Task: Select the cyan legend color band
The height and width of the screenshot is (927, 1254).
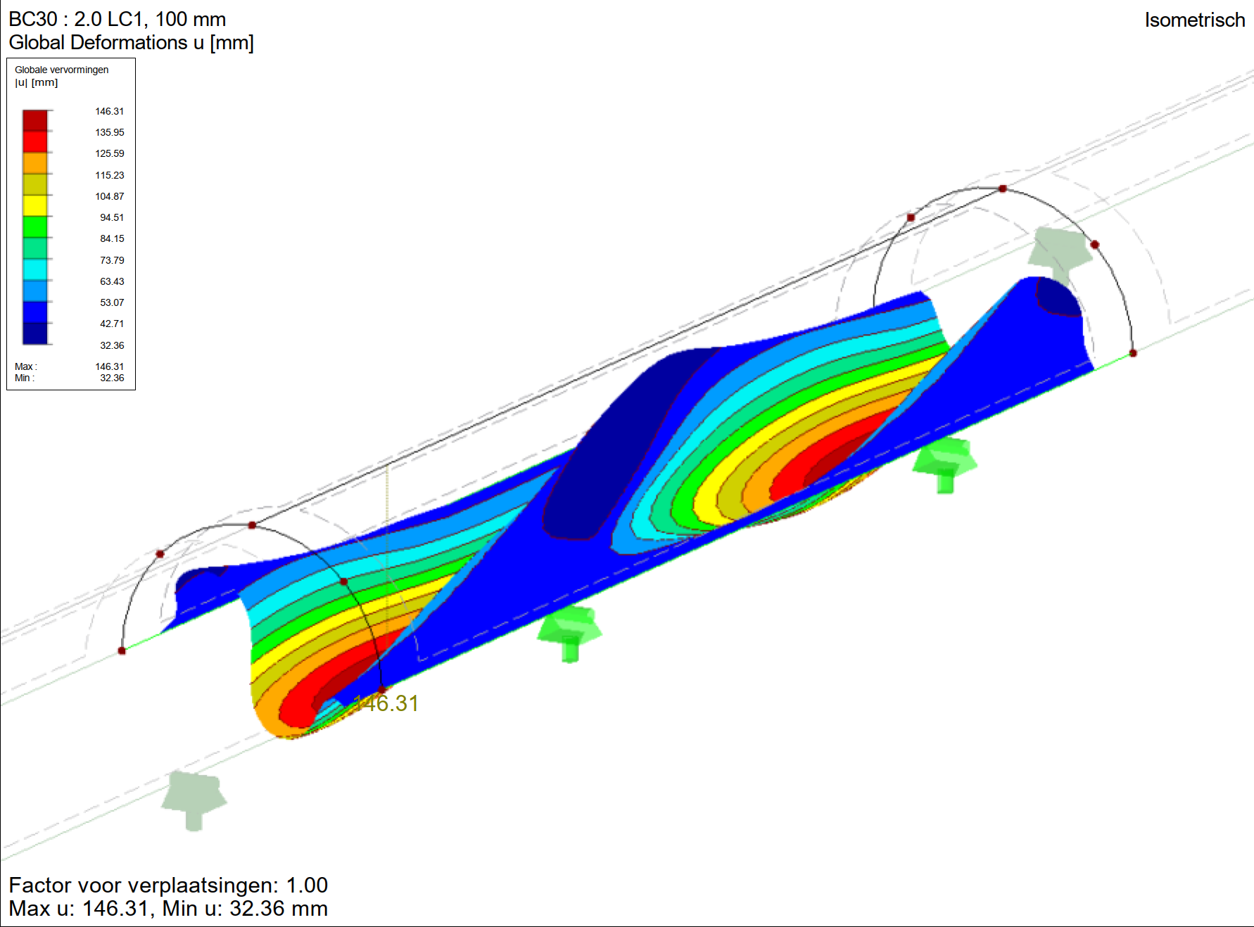Action: pos(35,269)
